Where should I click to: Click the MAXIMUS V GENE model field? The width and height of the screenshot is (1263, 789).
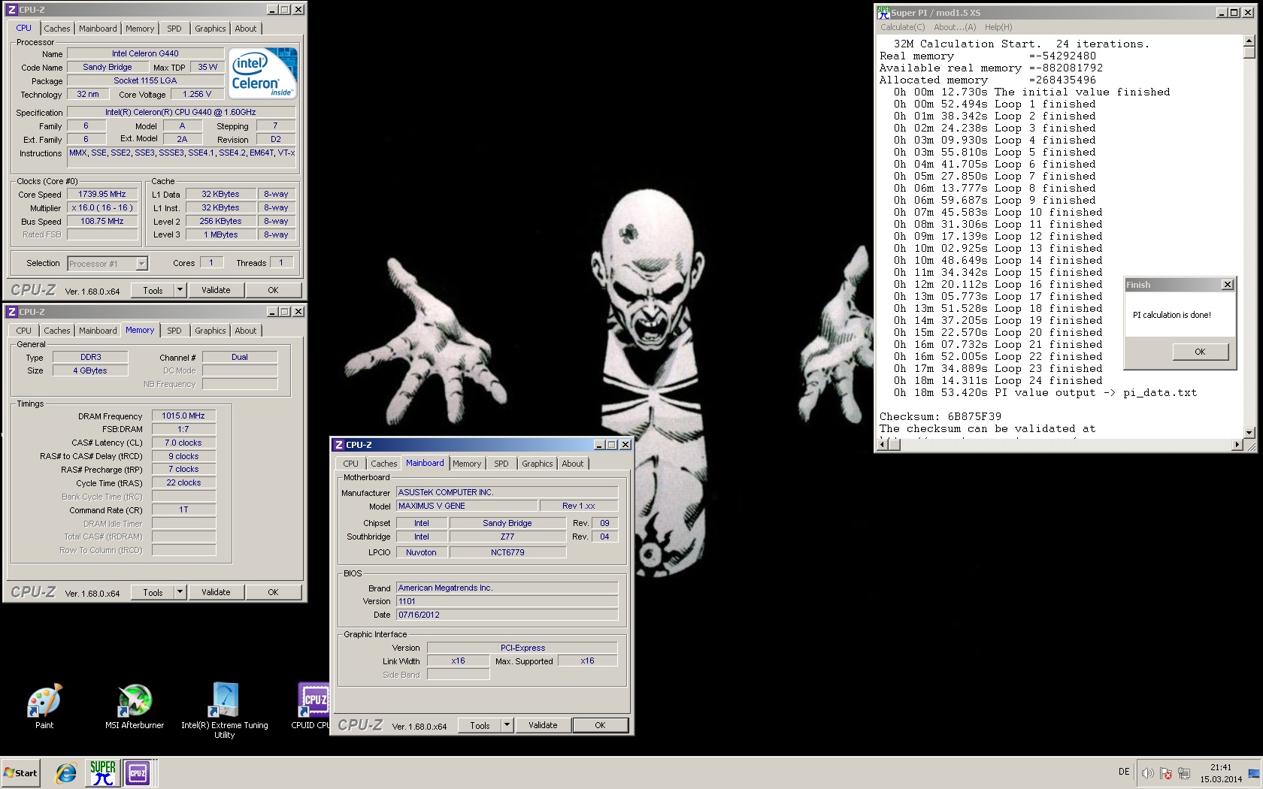(x=467, y=506)
